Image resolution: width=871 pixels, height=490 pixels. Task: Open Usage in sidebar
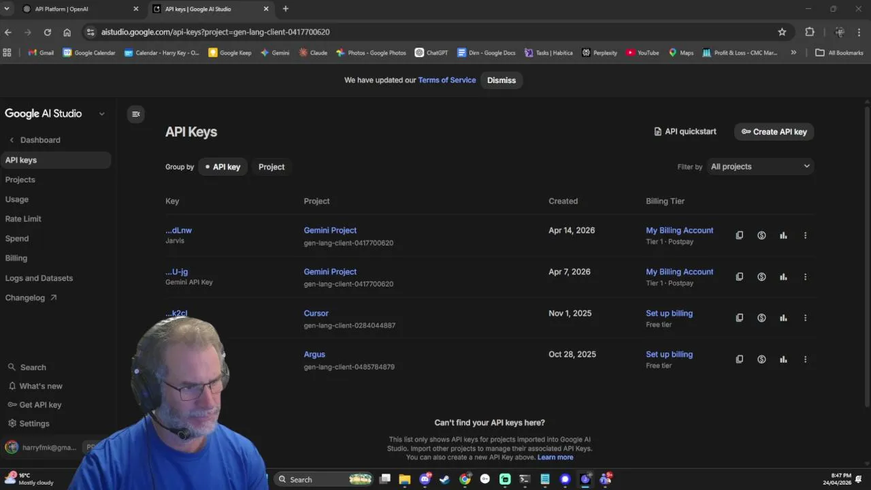(x=17, y=199)
